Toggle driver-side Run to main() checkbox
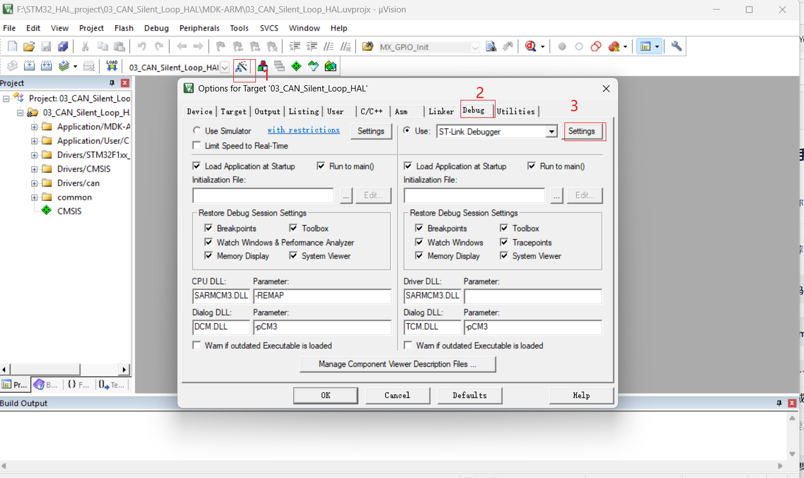 532,166
